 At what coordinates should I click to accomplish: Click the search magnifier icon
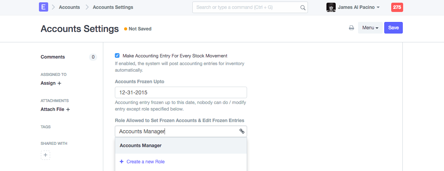303,7
